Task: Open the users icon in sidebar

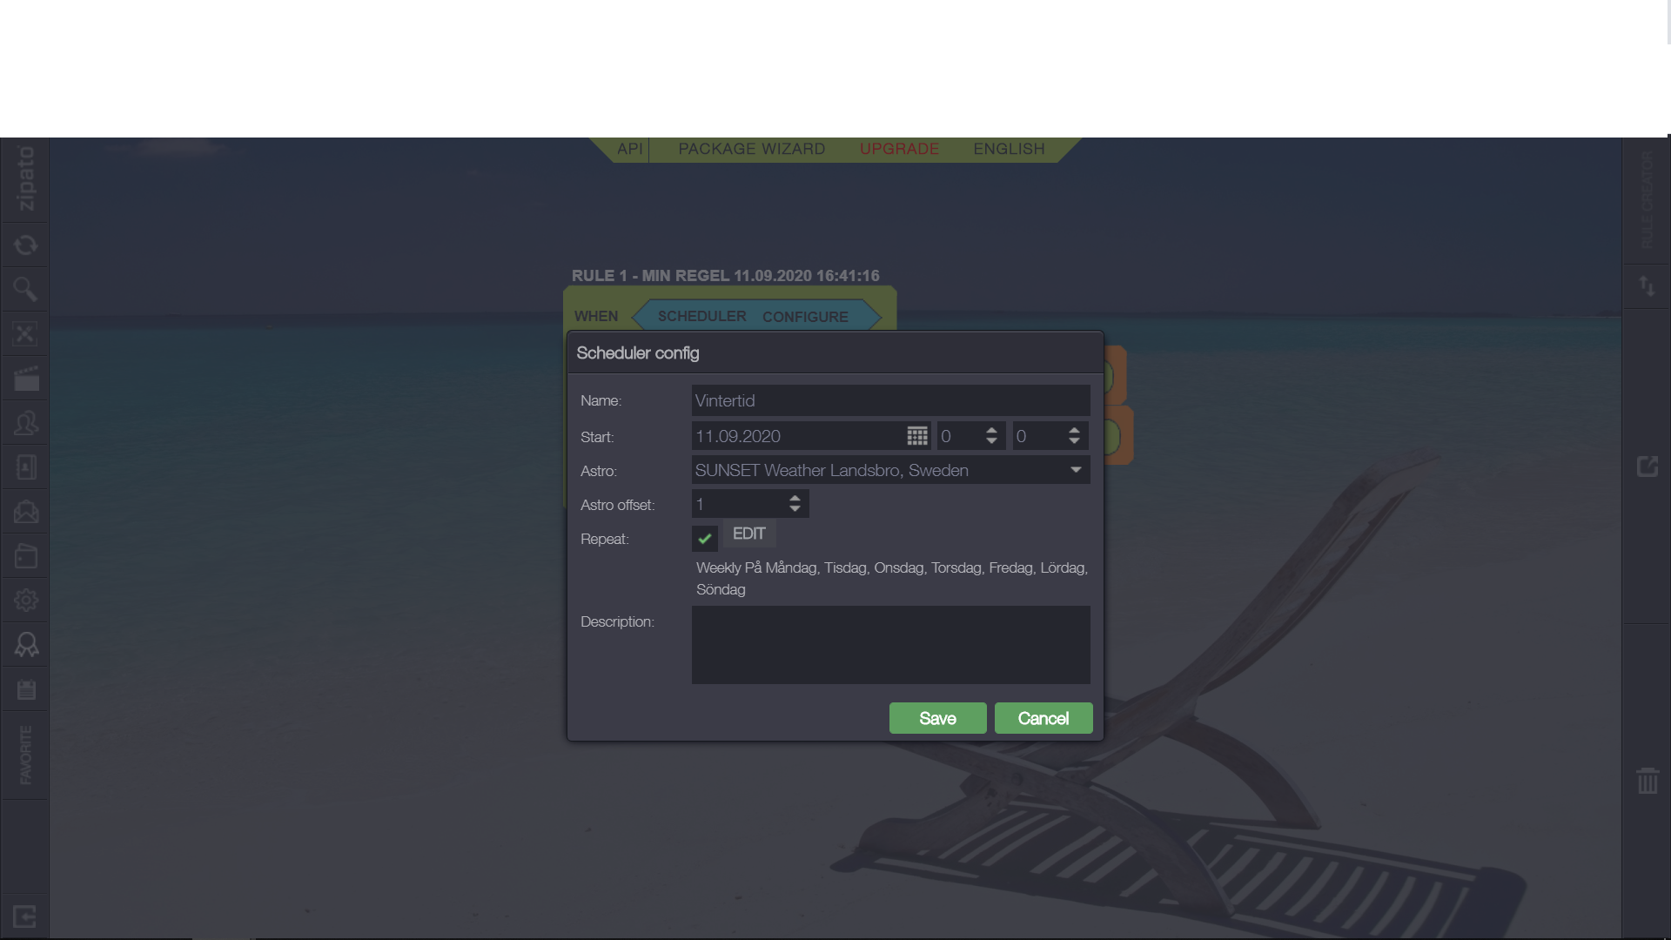Action: click(x=25, y=423)
